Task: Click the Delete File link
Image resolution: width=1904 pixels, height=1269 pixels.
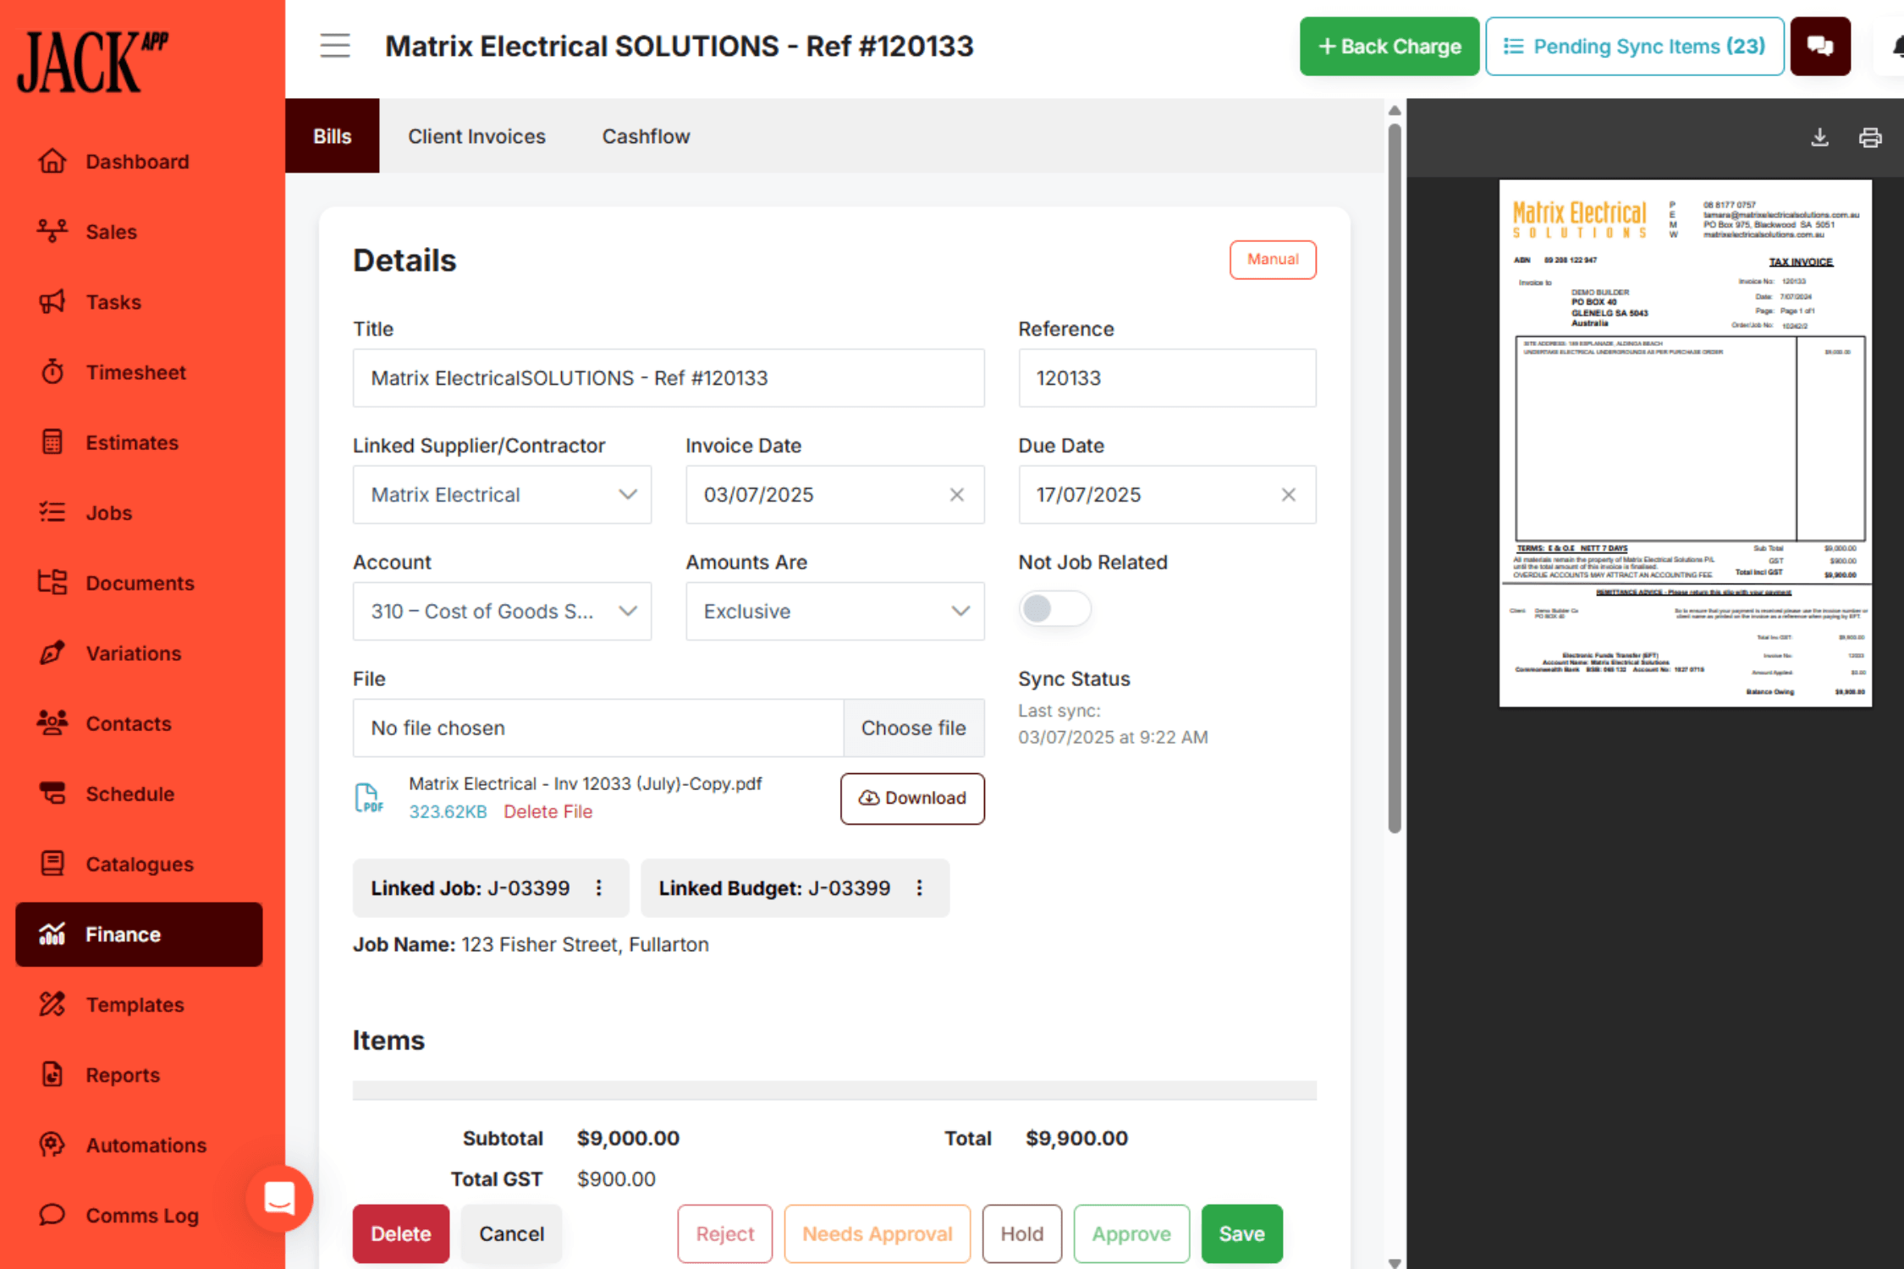Action: (x=548, y=812)
